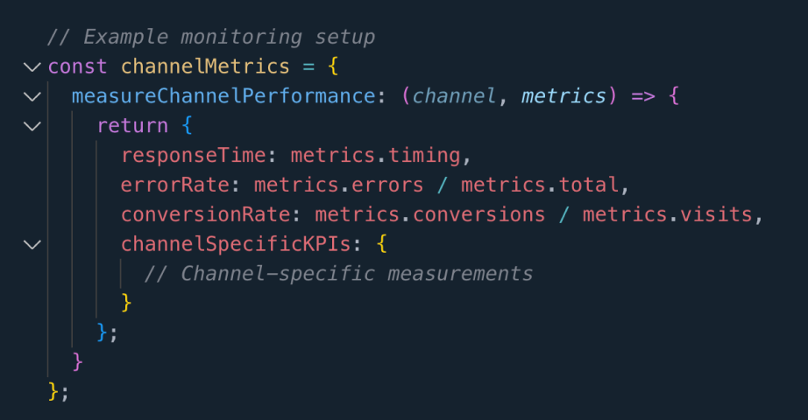This screenshot has height=420, width=808.
Task: Click the italic channel parameter
Action: pyautogui.click(x=453, y=96)
